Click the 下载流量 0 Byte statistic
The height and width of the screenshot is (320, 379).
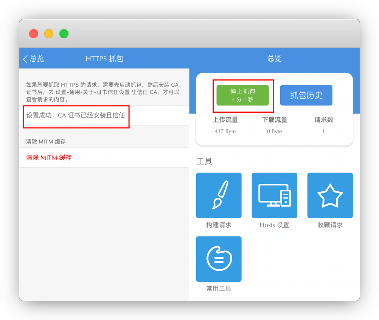(274, 131)
